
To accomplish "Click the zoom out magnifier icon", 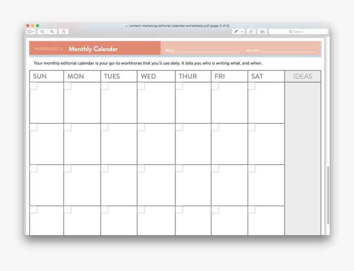I will pyautogui.click(x=42, y=32).
